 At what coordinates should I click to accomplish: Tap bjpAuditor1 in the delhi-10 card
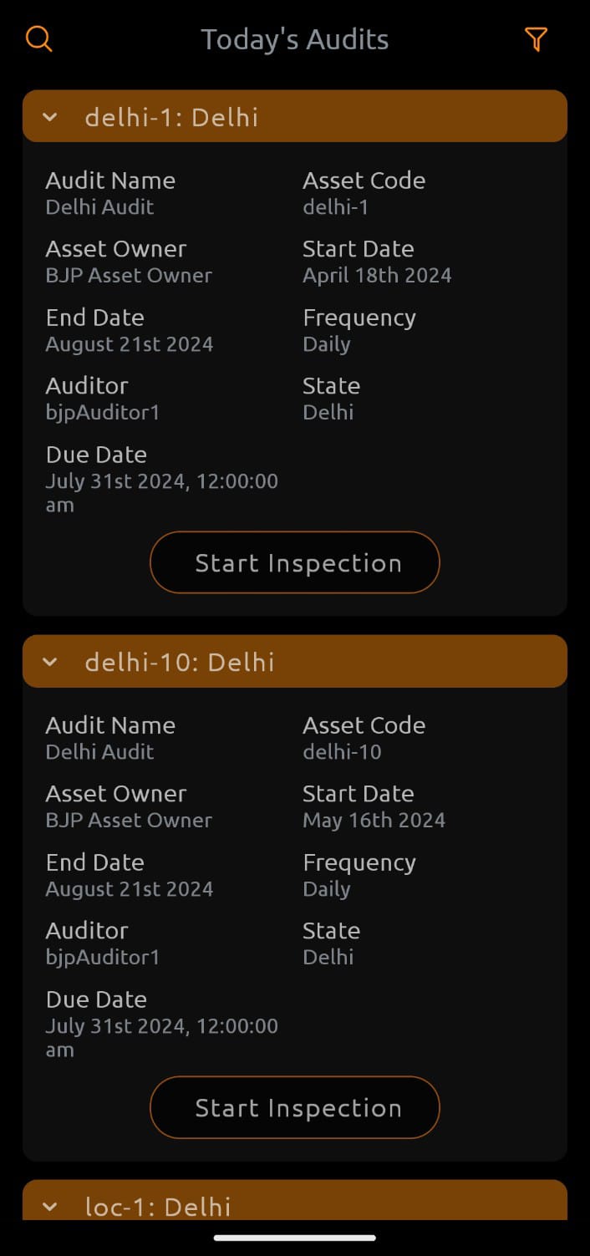103,957
